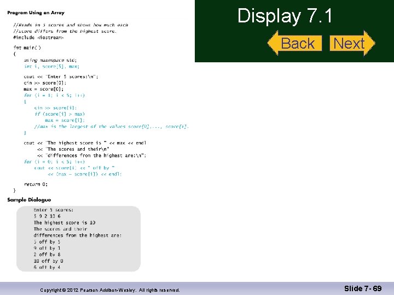Click the Next arrow button

(x=352, y=43)
